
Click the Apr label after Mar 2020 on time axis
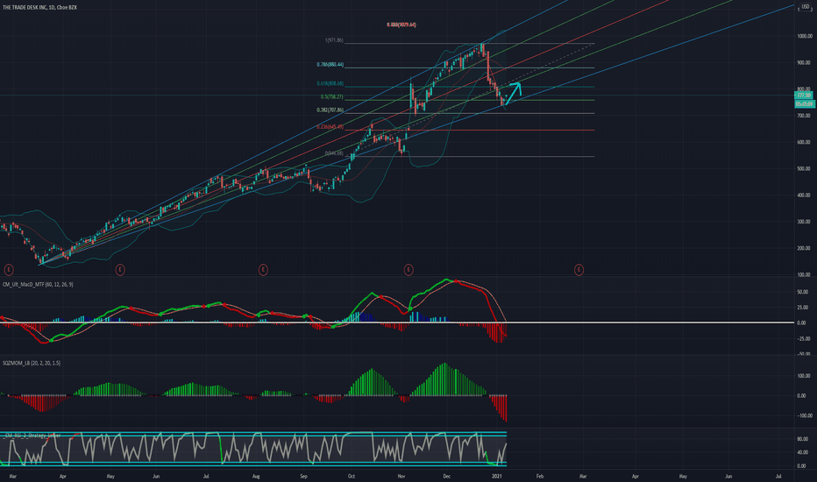[62, 476]
